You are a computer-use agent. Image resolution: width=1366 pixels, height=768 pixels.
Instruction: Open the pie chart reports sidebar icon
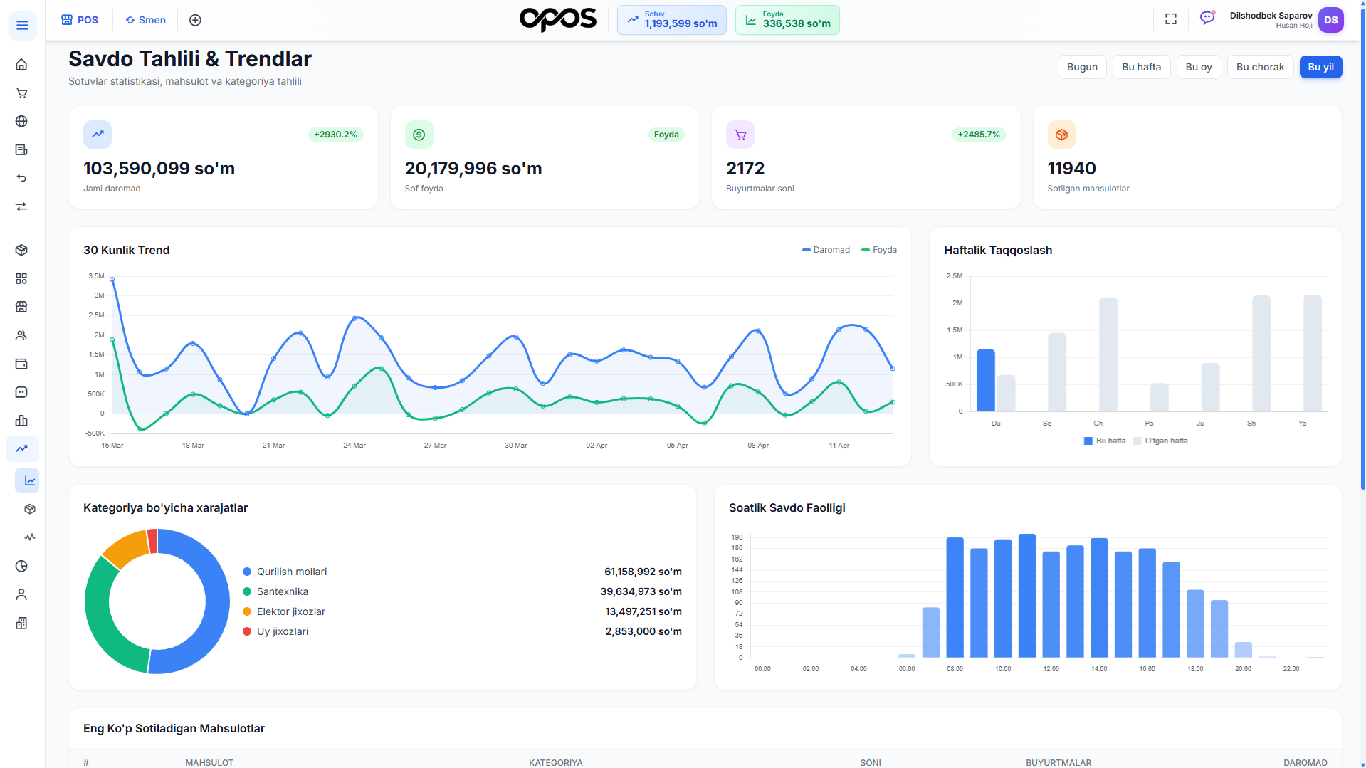coord(21,567)
